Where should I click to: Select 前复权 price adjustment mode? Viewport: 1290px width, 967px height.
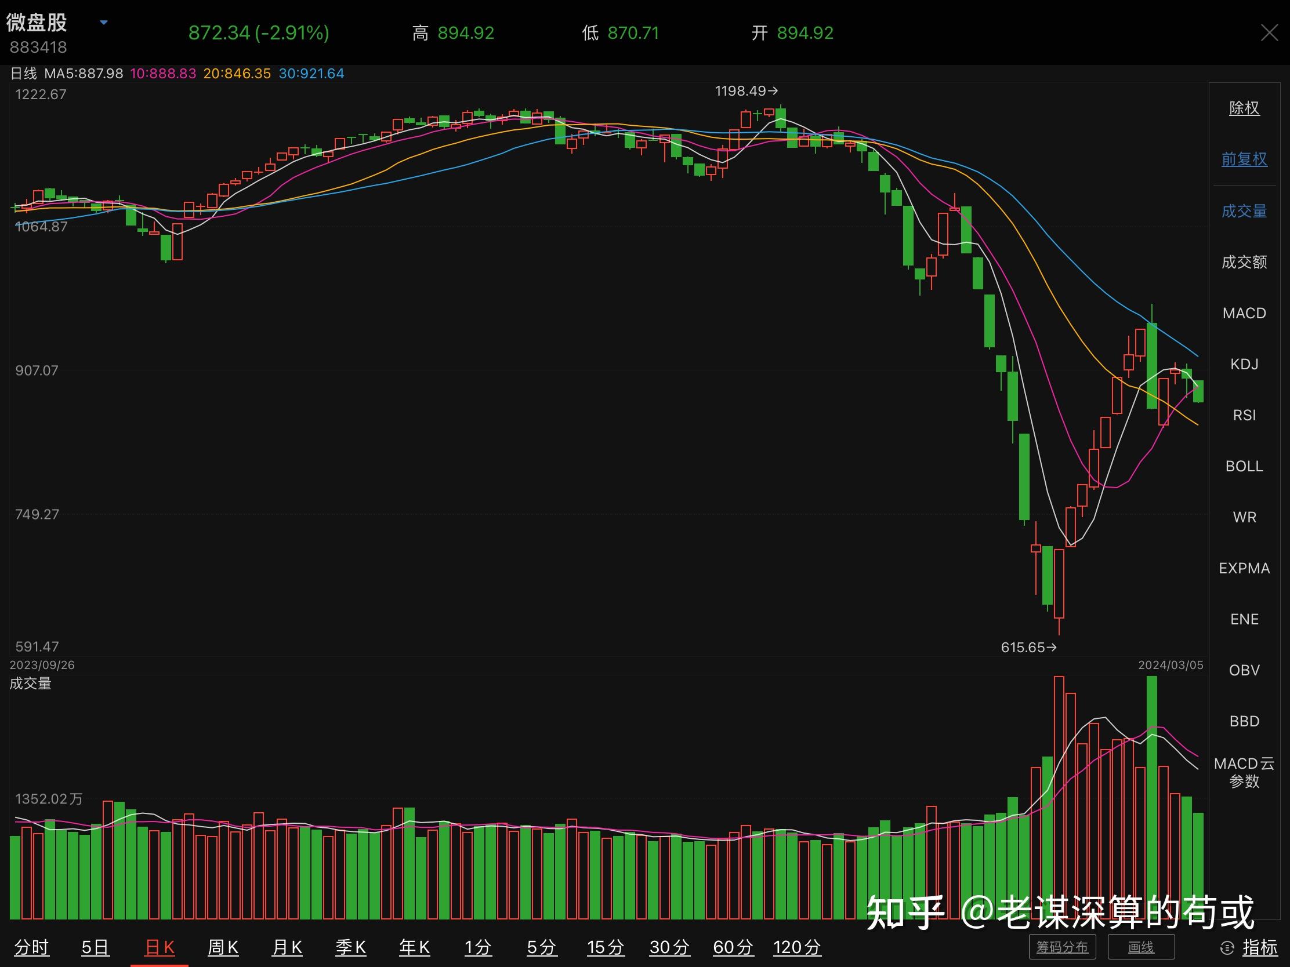coord(1244,159)
